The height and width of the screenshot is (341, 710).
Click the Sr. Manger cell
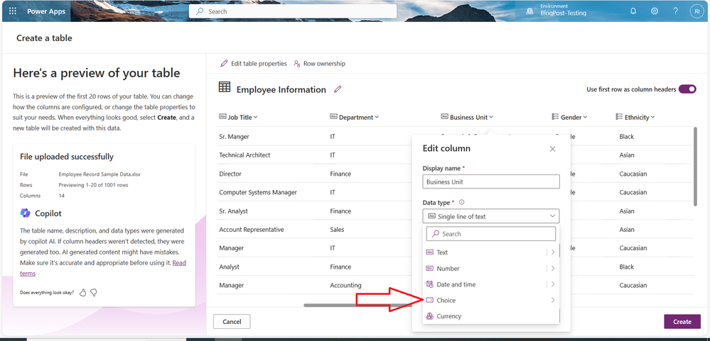234,136
